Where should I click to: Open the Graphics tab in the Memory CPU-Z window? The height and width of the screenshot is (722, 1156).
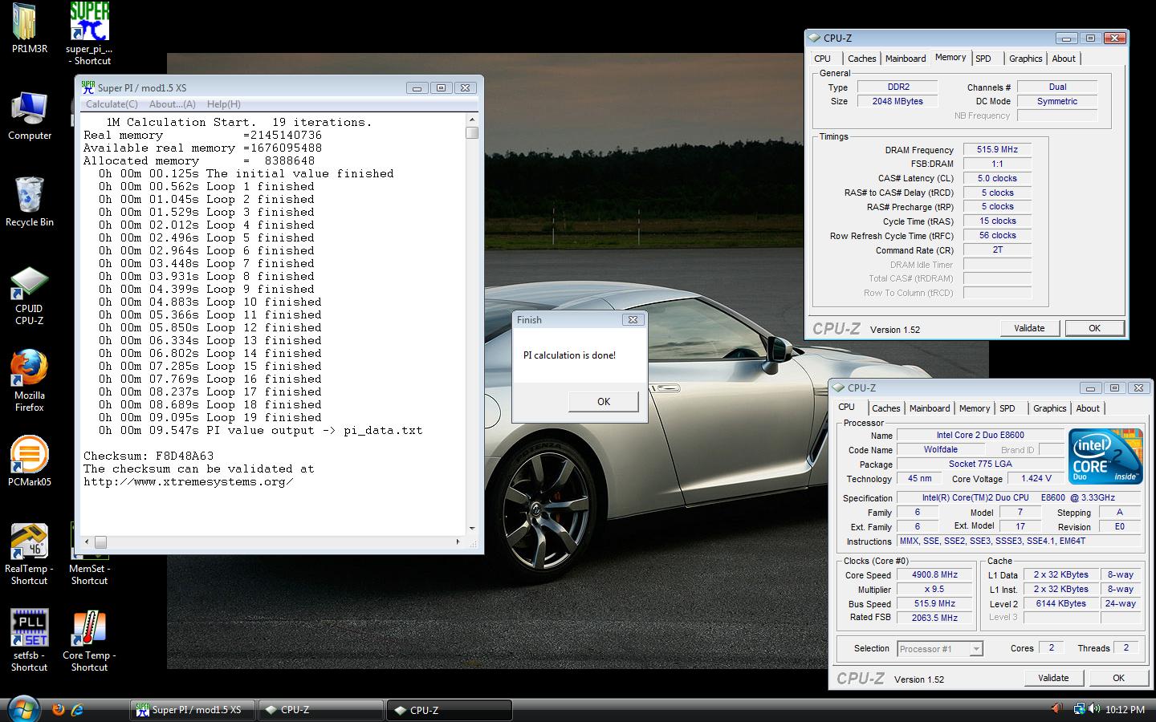point(1026,59)
